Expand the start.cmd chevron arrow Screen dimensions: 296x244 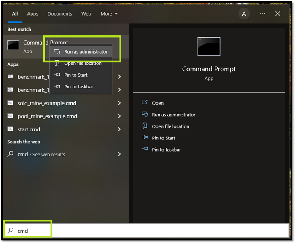[119, 129]
